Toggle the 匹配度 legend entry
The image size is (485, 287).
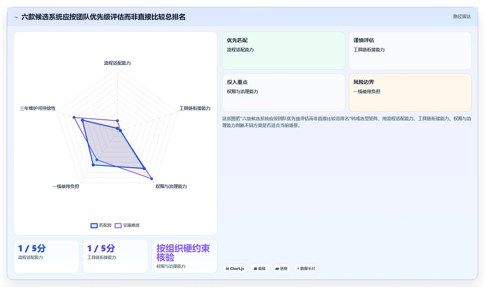101,225
